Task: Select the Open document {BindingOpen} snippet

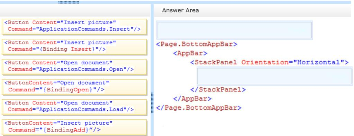Action: point(74,87)
